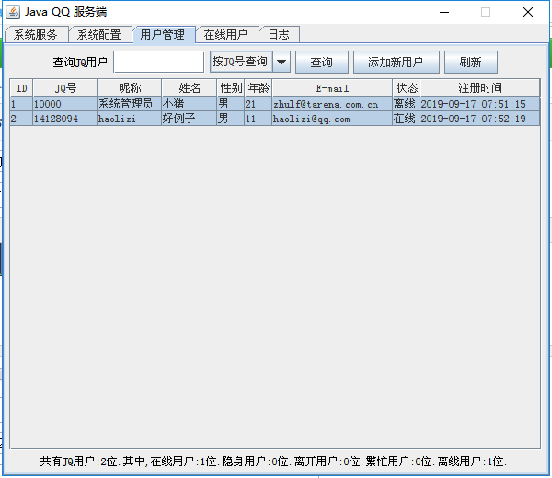Click the ID cell 1 in first row
552x478 pixels.
(21, 104)
